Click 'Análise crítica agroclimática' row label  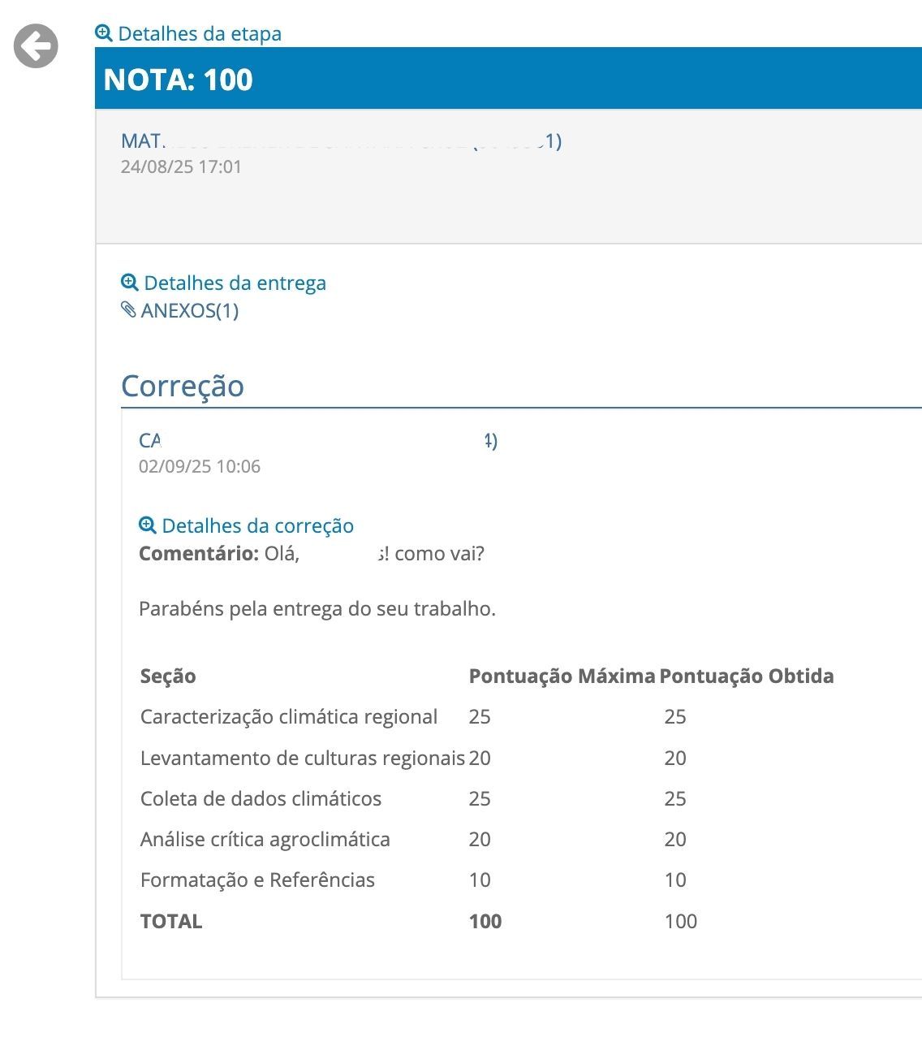pos(265,840)
